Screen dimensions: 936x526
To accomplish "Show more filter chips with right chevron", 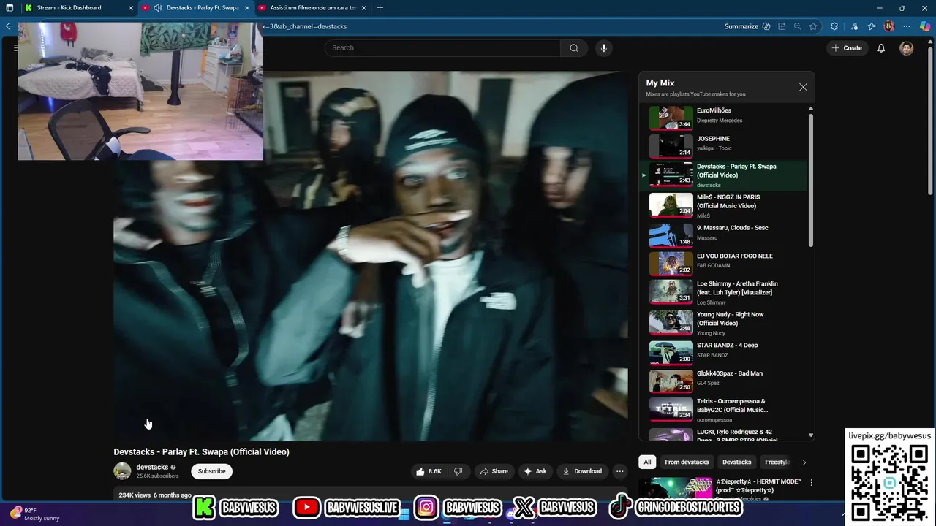I will click(804, 462).
